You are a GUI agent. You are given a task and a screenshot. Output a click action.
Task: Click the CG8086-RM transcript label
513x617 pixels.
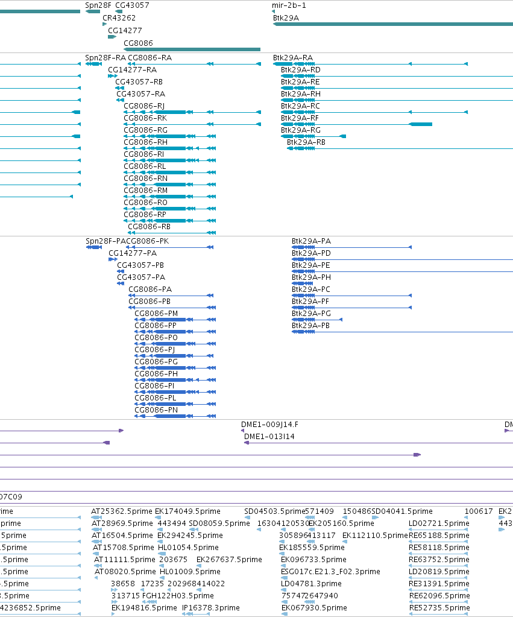pos(145,191)
